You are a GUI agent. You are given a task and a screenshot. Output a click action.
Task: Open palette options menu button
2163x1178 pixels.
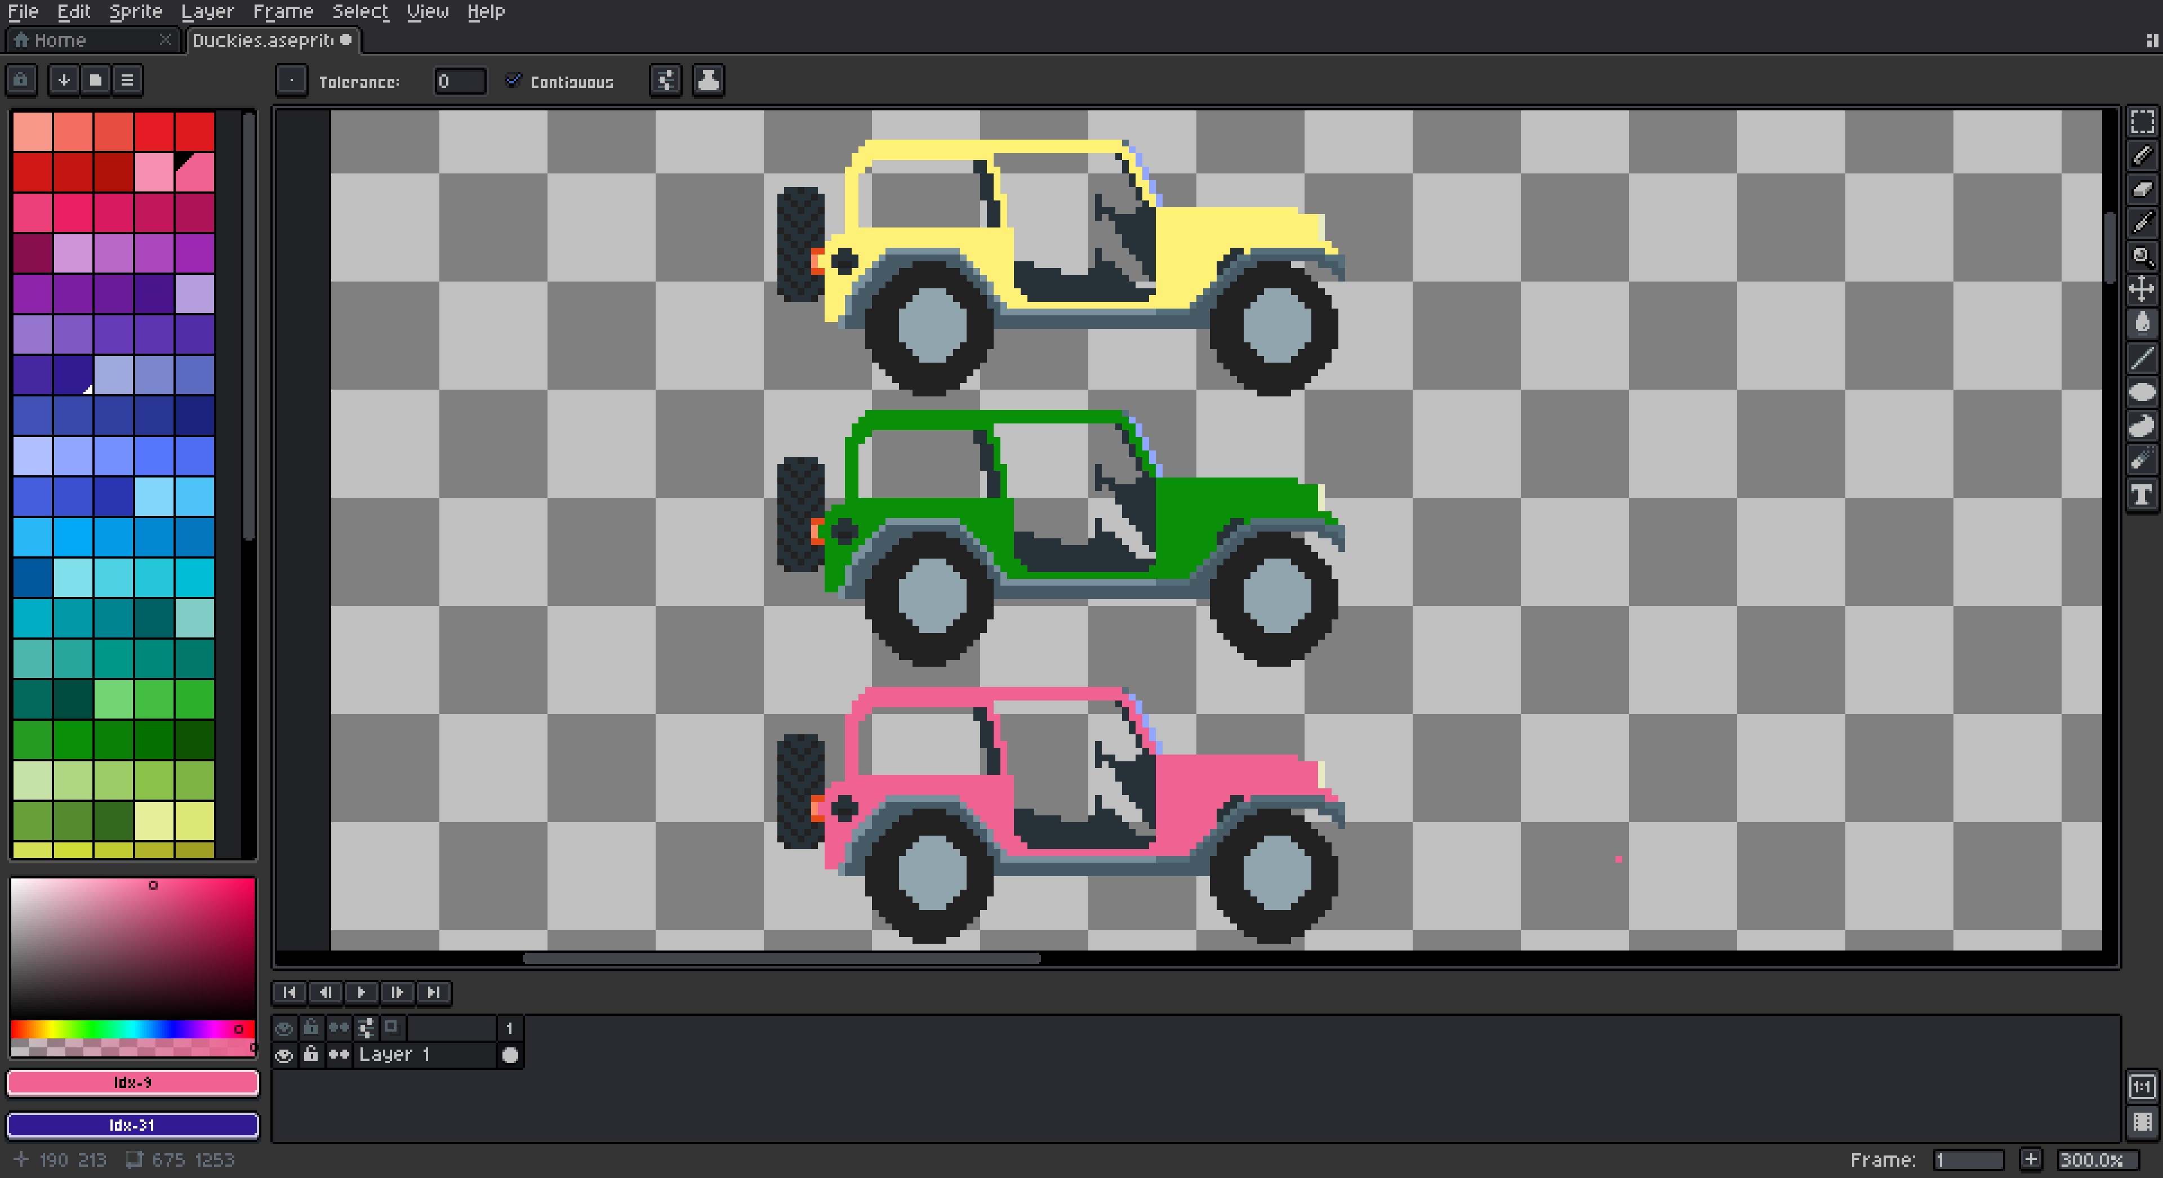(128, 81)
